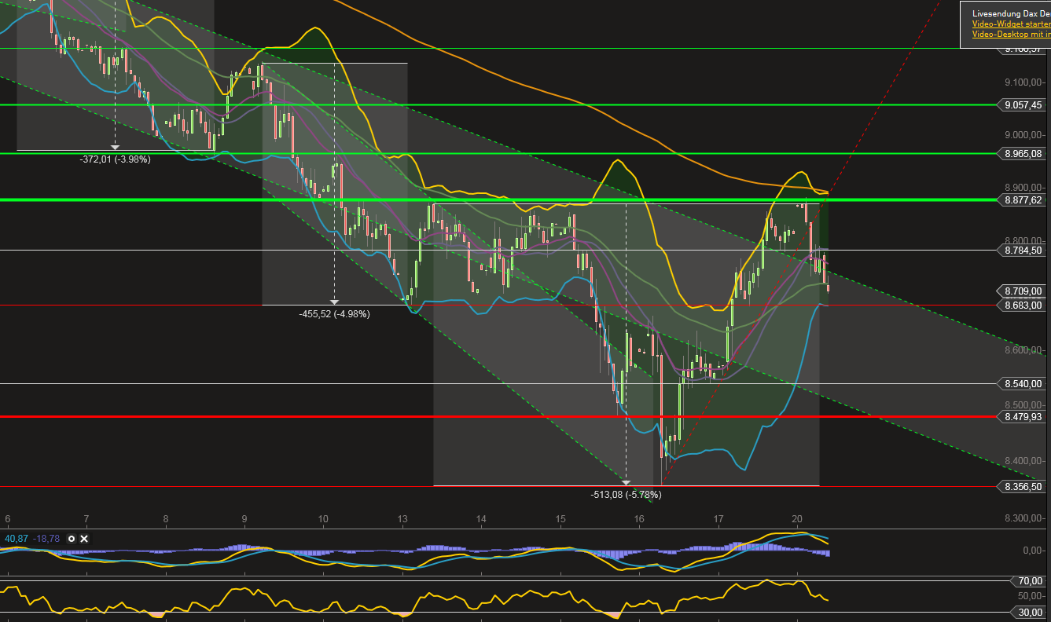Click date label 15 on the time axis
Viewport: 1051px width, 622px height.
[560, 519]
